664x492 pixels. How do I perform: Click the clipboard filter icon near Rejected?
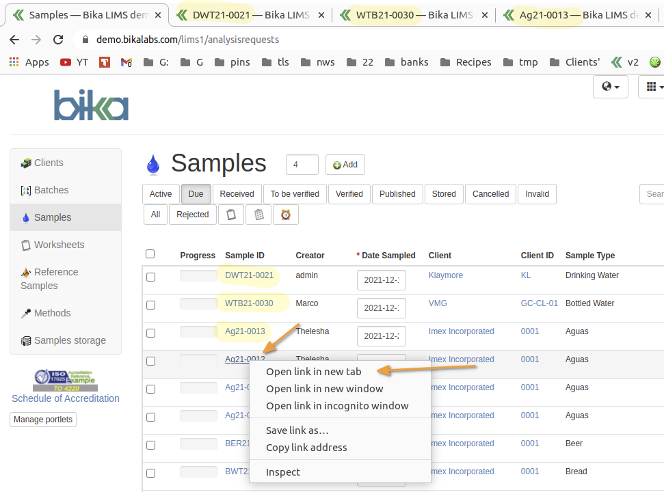tap(230, 214)
